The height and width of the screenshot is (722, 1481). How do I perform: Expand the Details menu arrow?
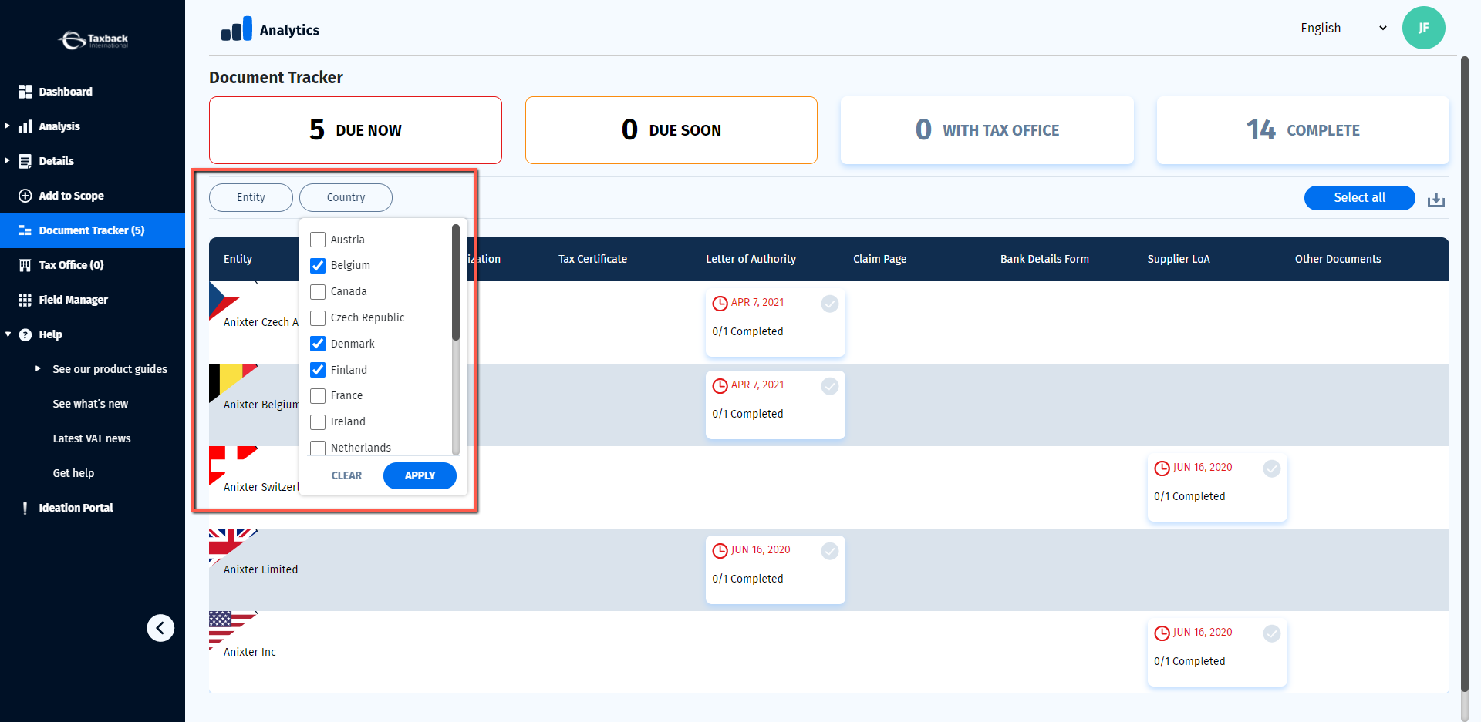click(8, 160)
